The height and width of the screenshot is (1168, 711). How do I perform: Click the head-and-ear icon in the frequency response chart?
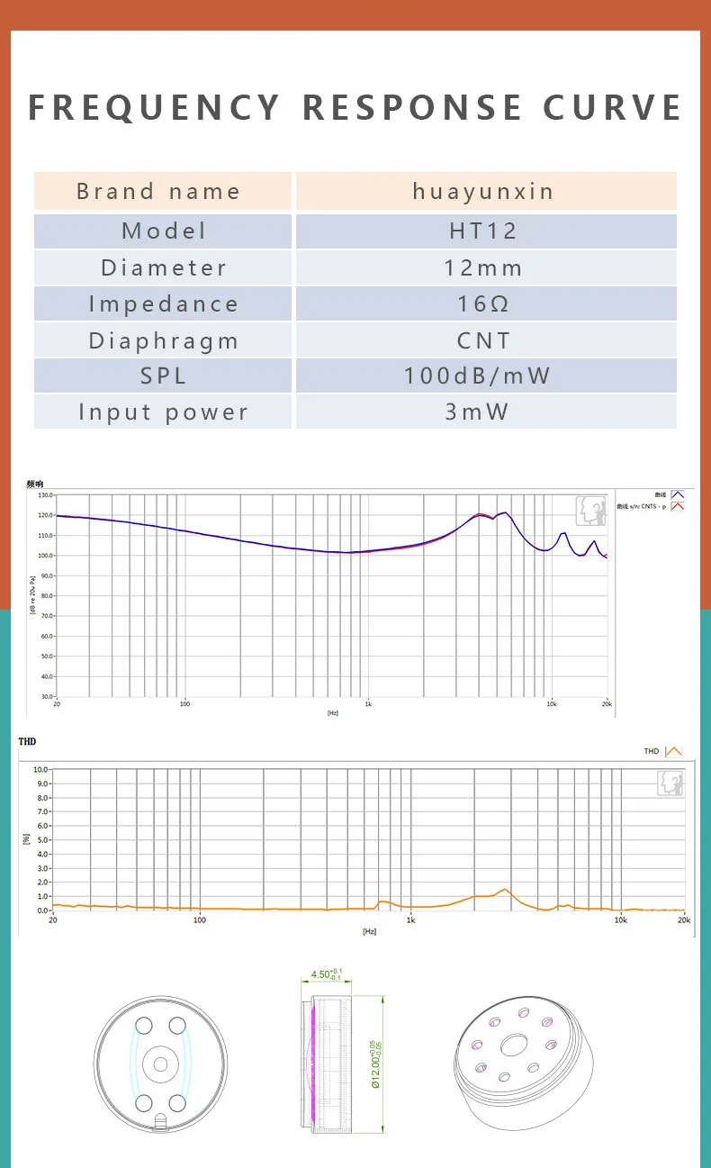591,511
